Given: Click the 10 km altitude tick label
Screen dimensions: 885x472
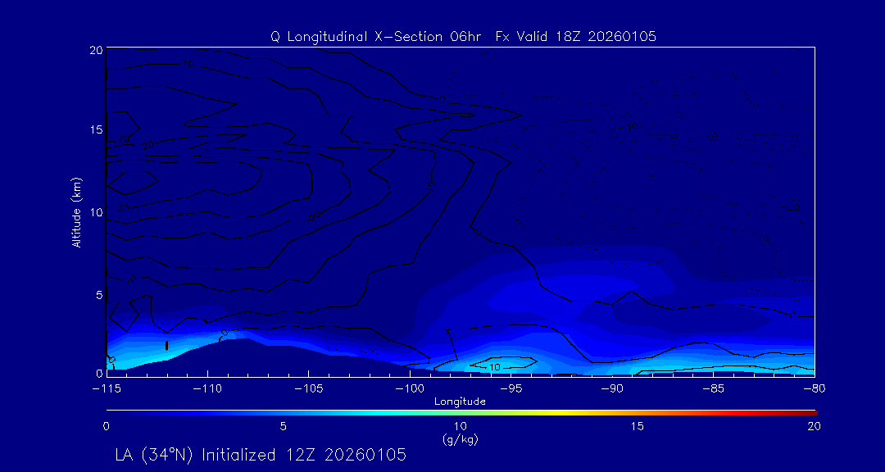Looking at the screenshot, I should (x=93, y=212).
